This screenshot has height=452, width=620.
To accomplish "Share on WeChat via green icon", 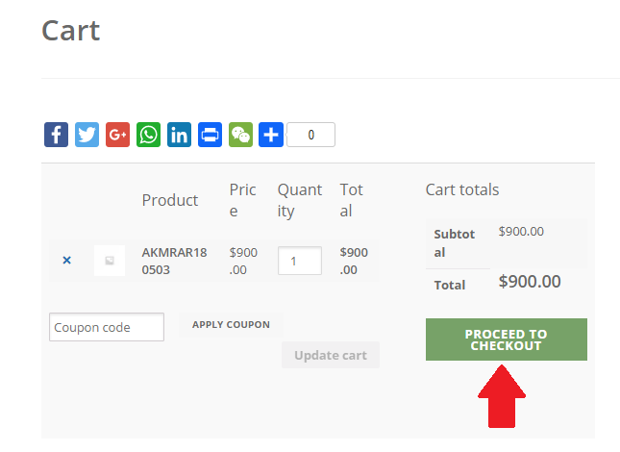I will pos(240,135).
